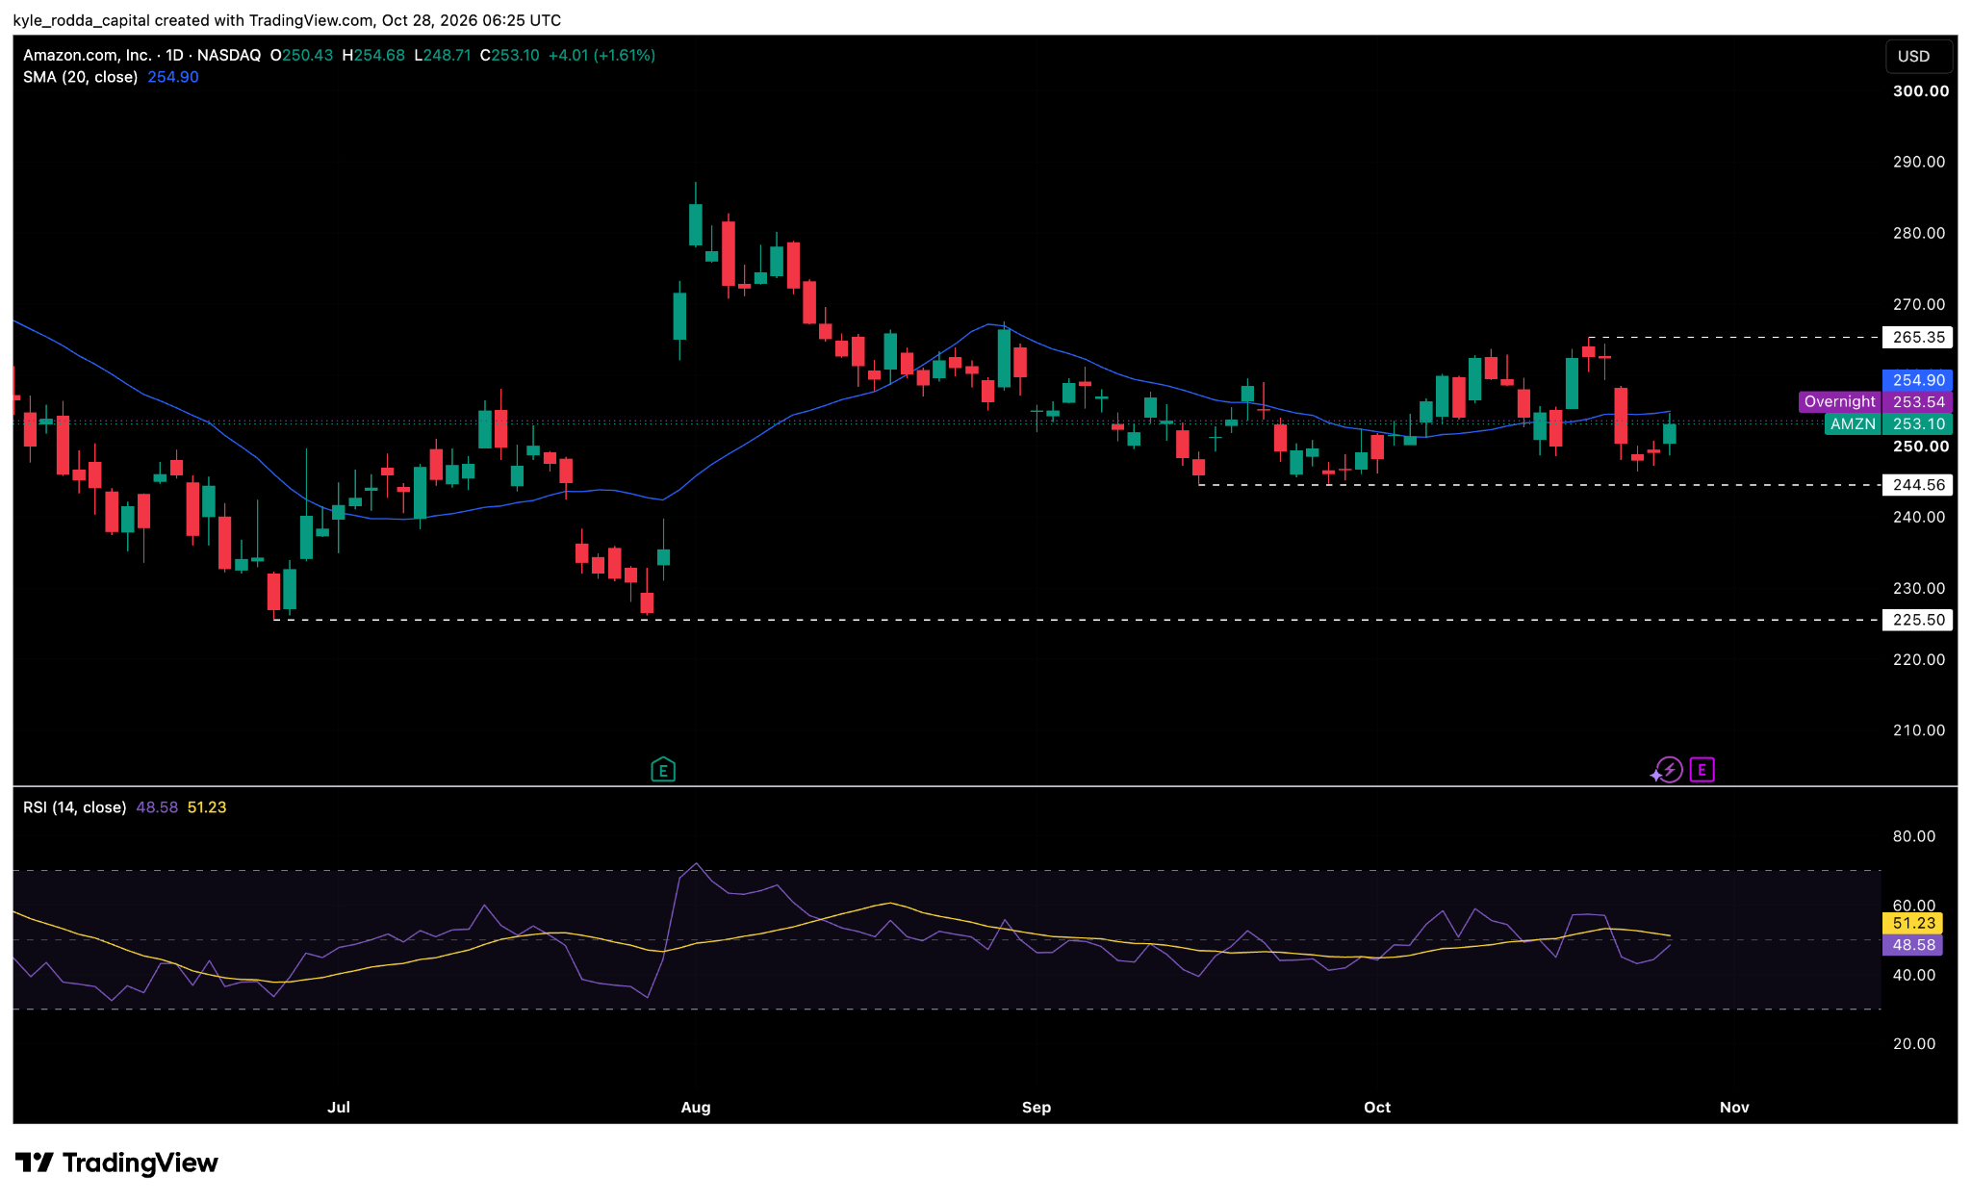1971x1201 pixels.
Task: Select the RSI (14, close) indicator legend
Action: 75,807
